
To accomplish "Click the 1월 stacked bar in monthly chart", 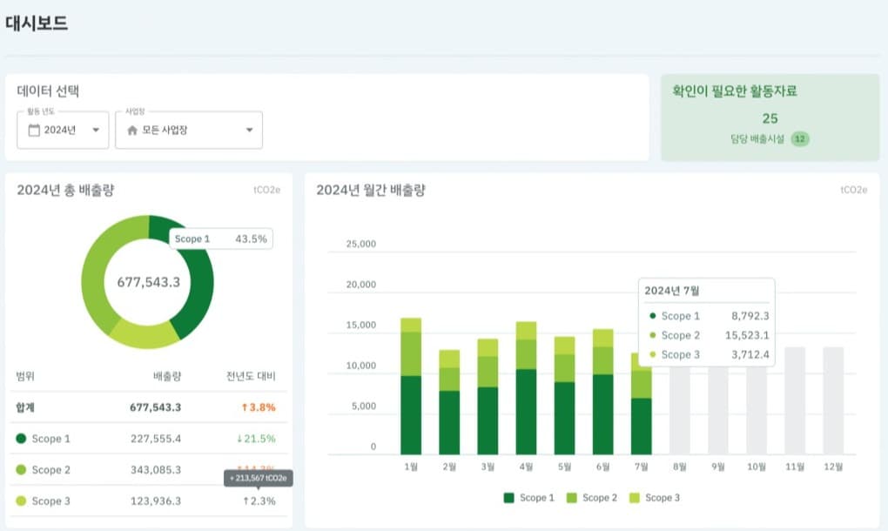I will (x=411, y=386).
